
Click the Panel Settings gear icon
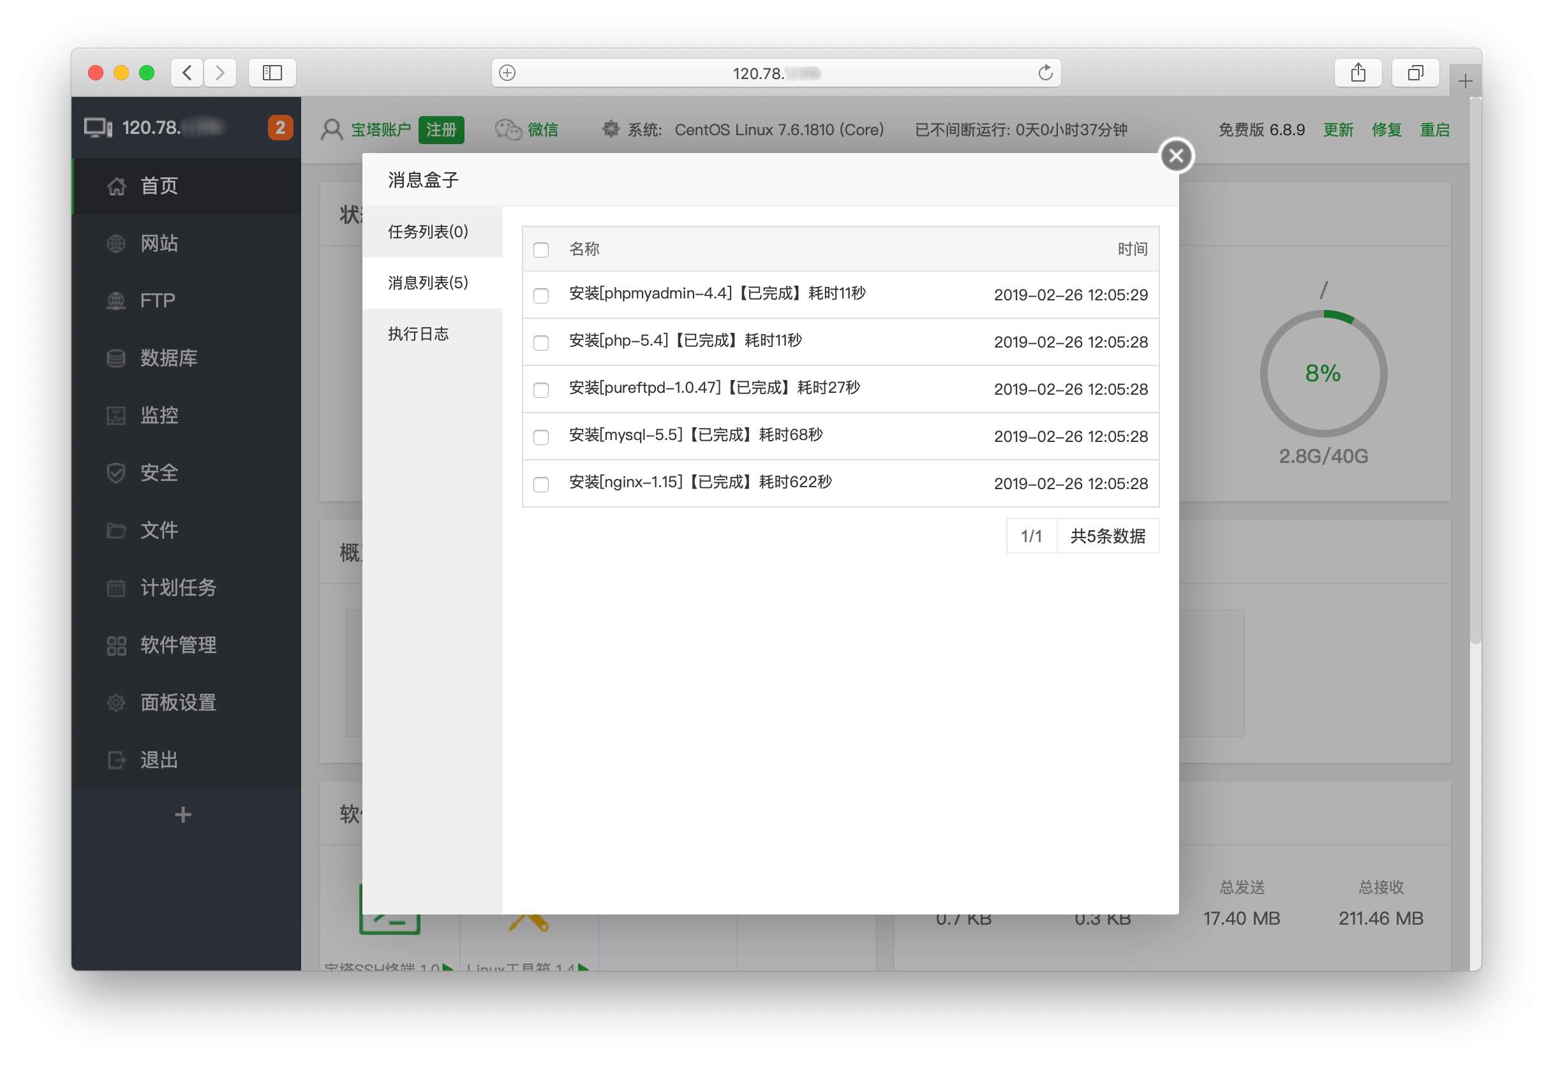116,703
